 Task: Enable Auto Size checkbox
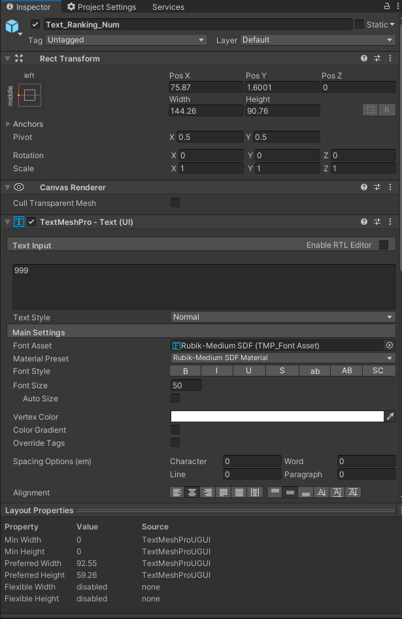click(175, 398)
